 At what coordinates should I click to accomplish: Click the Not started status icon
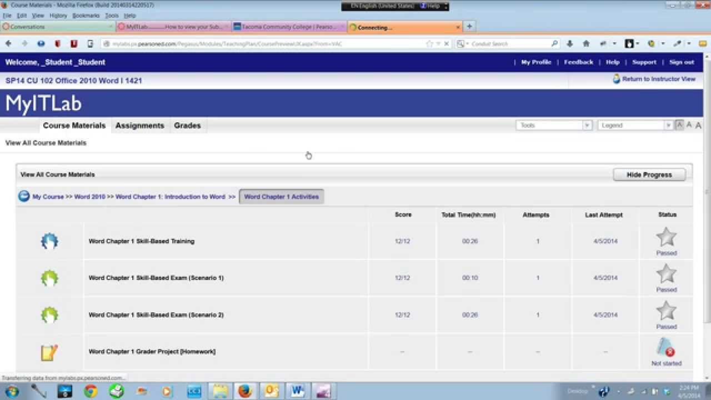click(x=666, y=348)
